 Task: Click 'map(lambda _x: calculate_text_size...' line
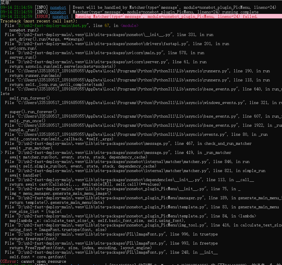point(98,221)
